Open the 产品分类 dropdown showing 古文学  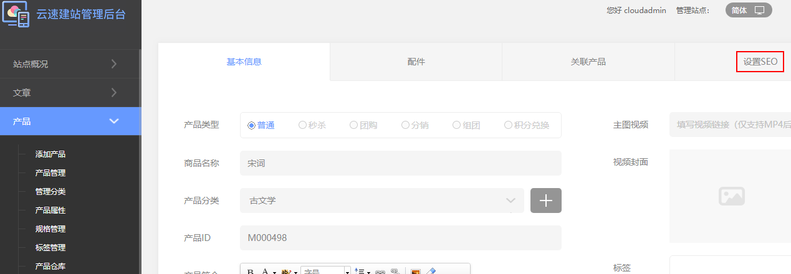click(382, 201)
